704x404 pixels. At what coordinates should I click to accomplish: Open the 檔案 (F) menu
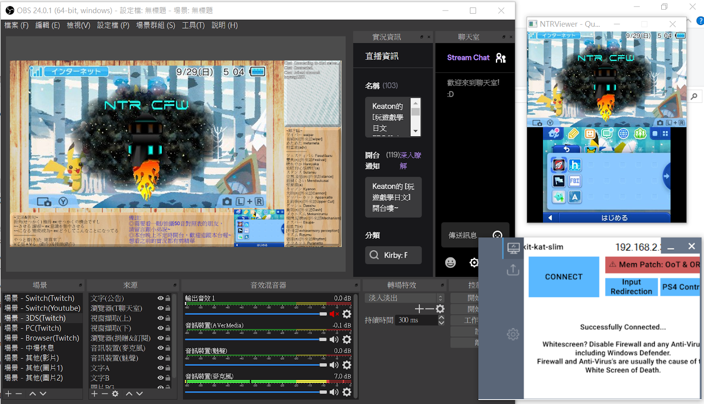(16, 25)
